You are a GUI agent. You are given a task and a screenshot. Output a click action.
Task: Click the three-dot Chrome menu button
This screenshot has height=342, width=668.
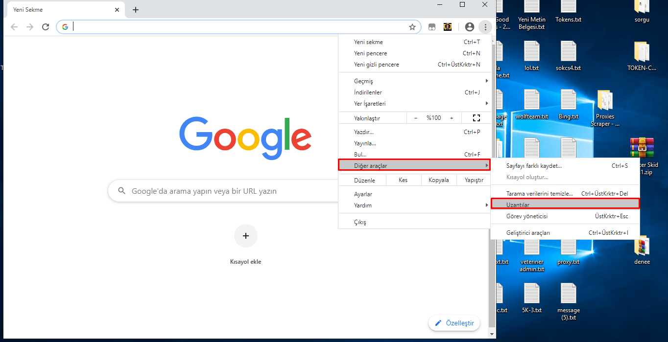(485, 27)
